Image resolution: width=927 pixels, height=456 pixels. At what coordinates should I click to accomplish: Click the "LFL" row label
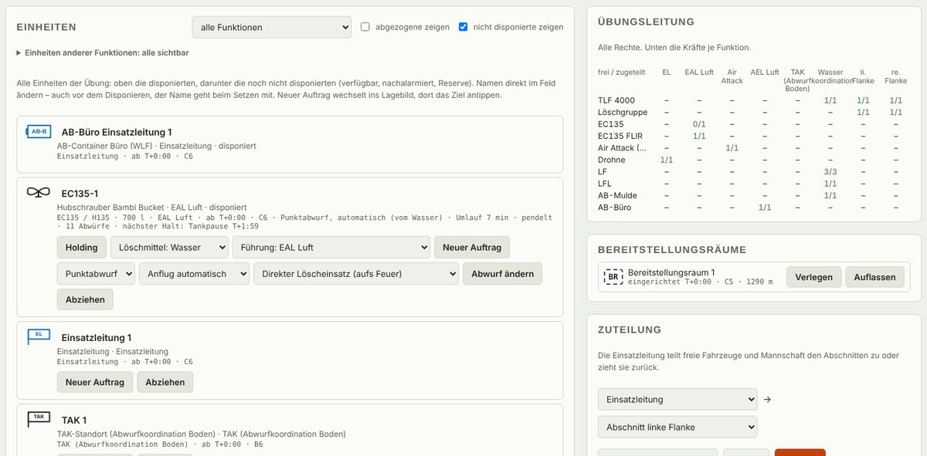[x=605, y=184]
